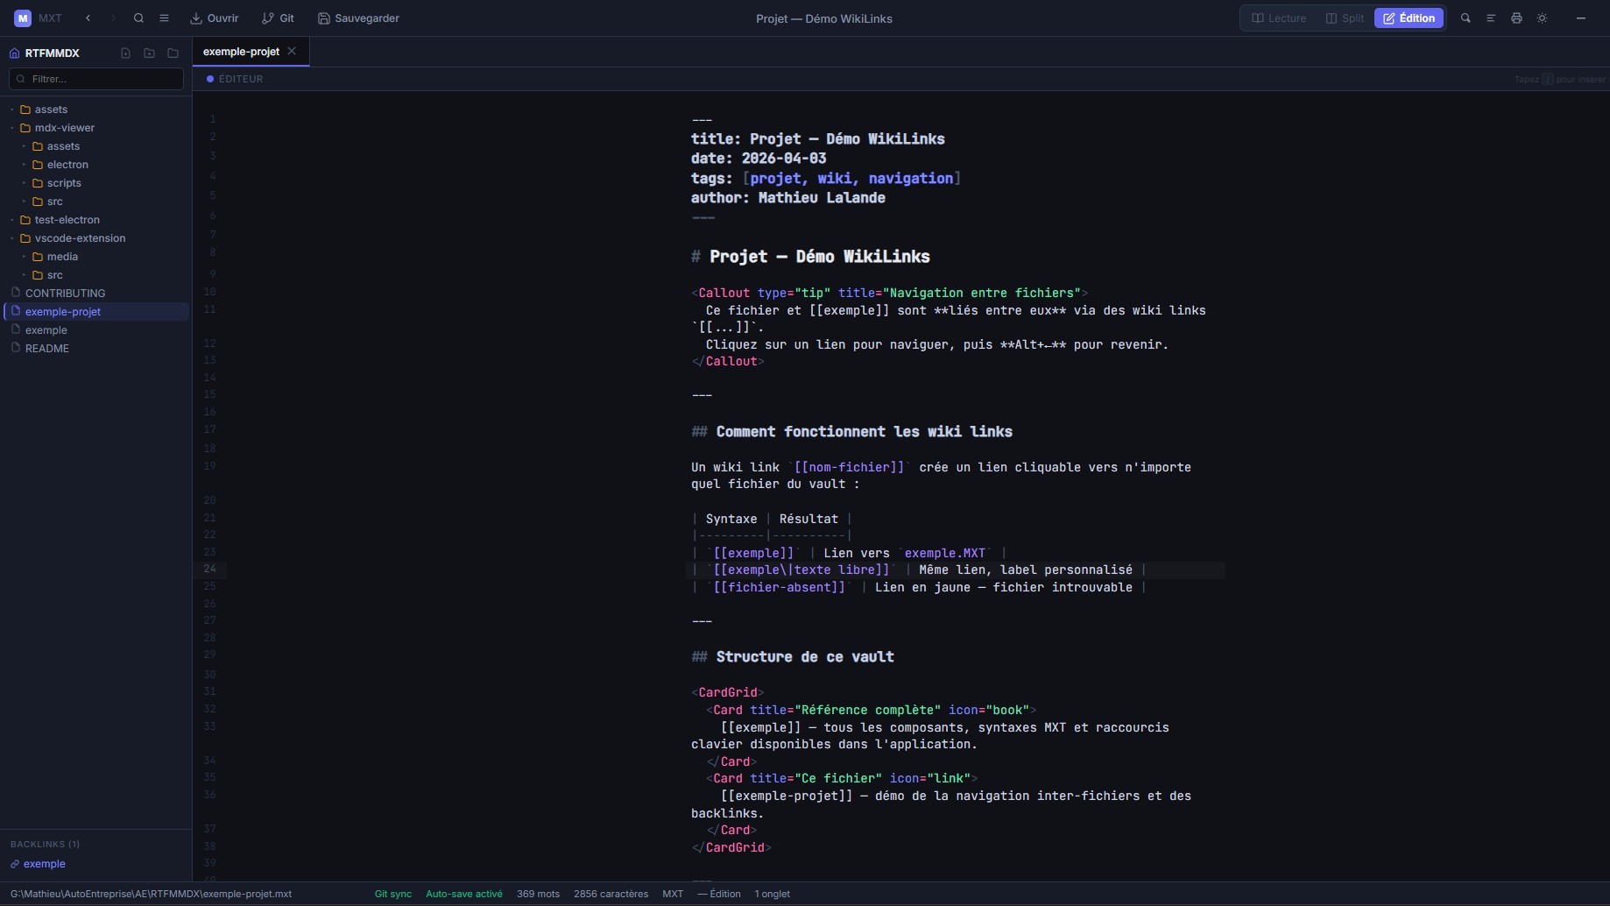Click the BACKLINKS (1) panel header
Screen dimensions: 1610x906
(x=46, y=845)
